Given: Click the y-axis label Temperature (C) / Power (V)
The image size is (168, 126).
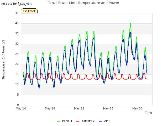Looking at the screenshot, I should pos(3,60).
